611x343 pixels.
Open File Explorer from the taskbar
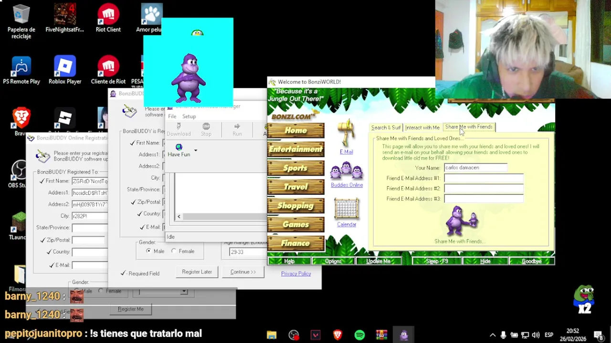[272, 335]
